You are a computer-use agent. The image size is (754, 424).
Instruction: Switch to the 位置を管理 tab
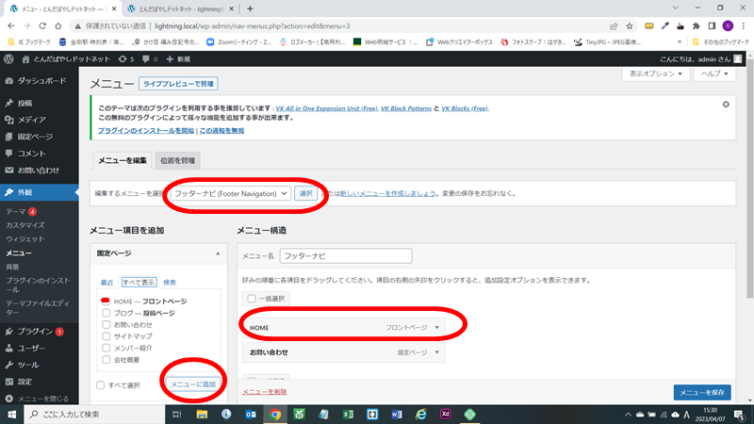176,161
